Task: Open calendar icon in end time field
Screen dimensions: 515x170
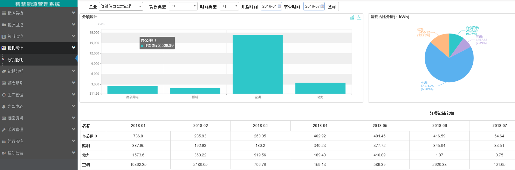Action: click(x=322, y=6)
